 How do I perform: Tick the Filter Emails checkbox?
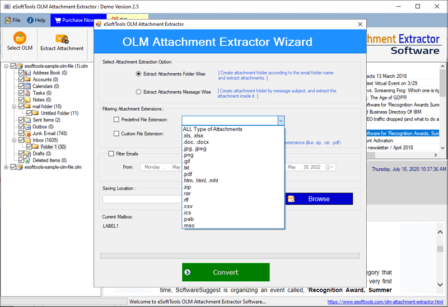coord(111,154)
